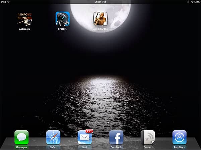Tap the red 111 Mail badge
201x150 pixels.
(x=89, y=131)
